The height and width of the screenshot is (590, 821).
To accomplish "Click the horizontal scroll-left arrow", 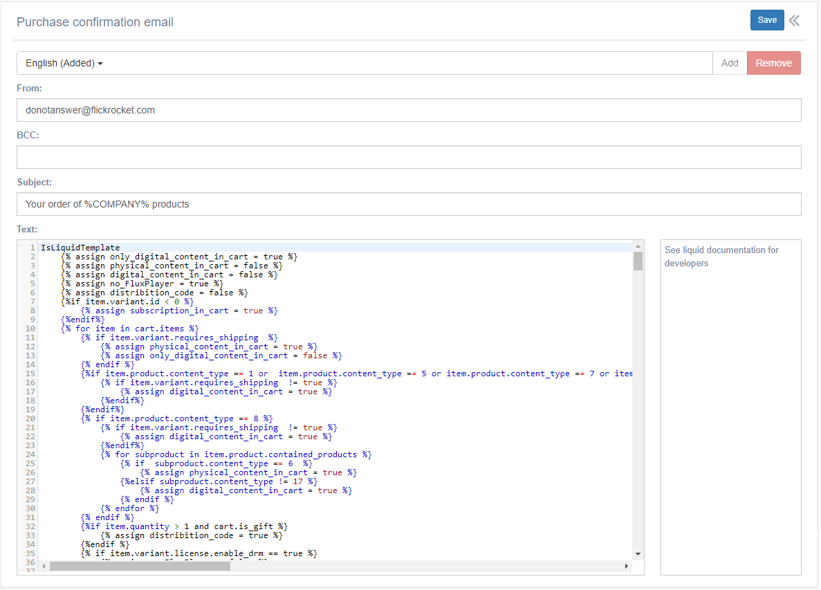I will coord(44,566).
